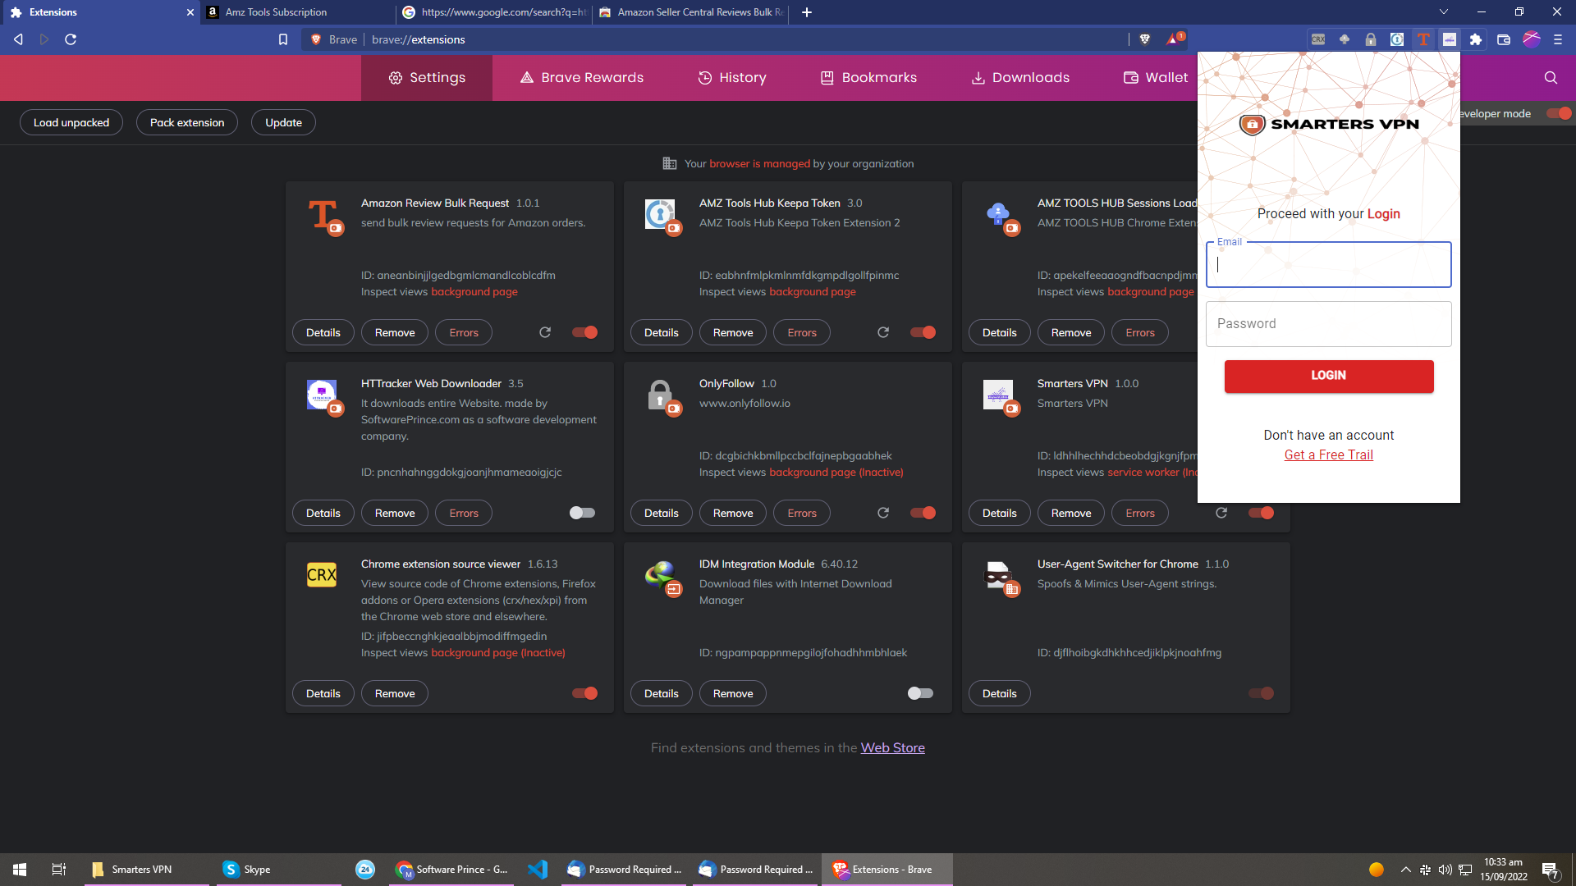
Task: Reload the current page
Action: pyautogui.click(x=71, y=39)
